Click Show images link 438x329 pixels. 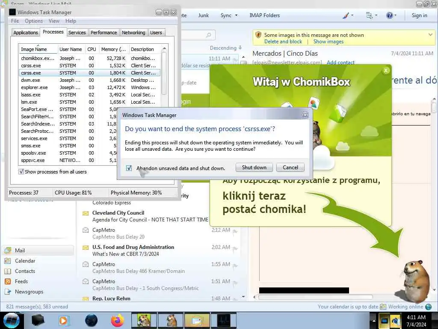coord(328,42)
